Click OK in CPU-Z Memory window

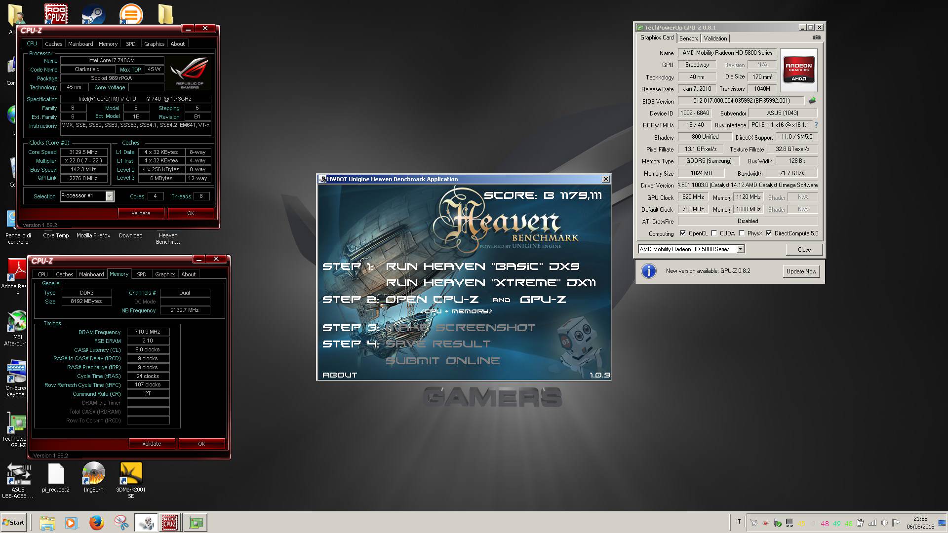click(x=201, y=444)
